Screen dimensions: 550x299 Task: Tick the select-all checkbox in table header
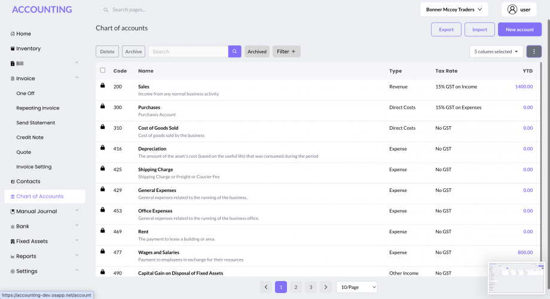102,70
